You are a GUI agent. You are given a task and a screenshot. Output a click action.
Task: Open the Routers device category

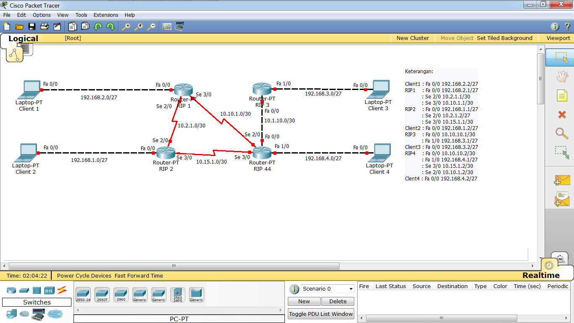11,290
